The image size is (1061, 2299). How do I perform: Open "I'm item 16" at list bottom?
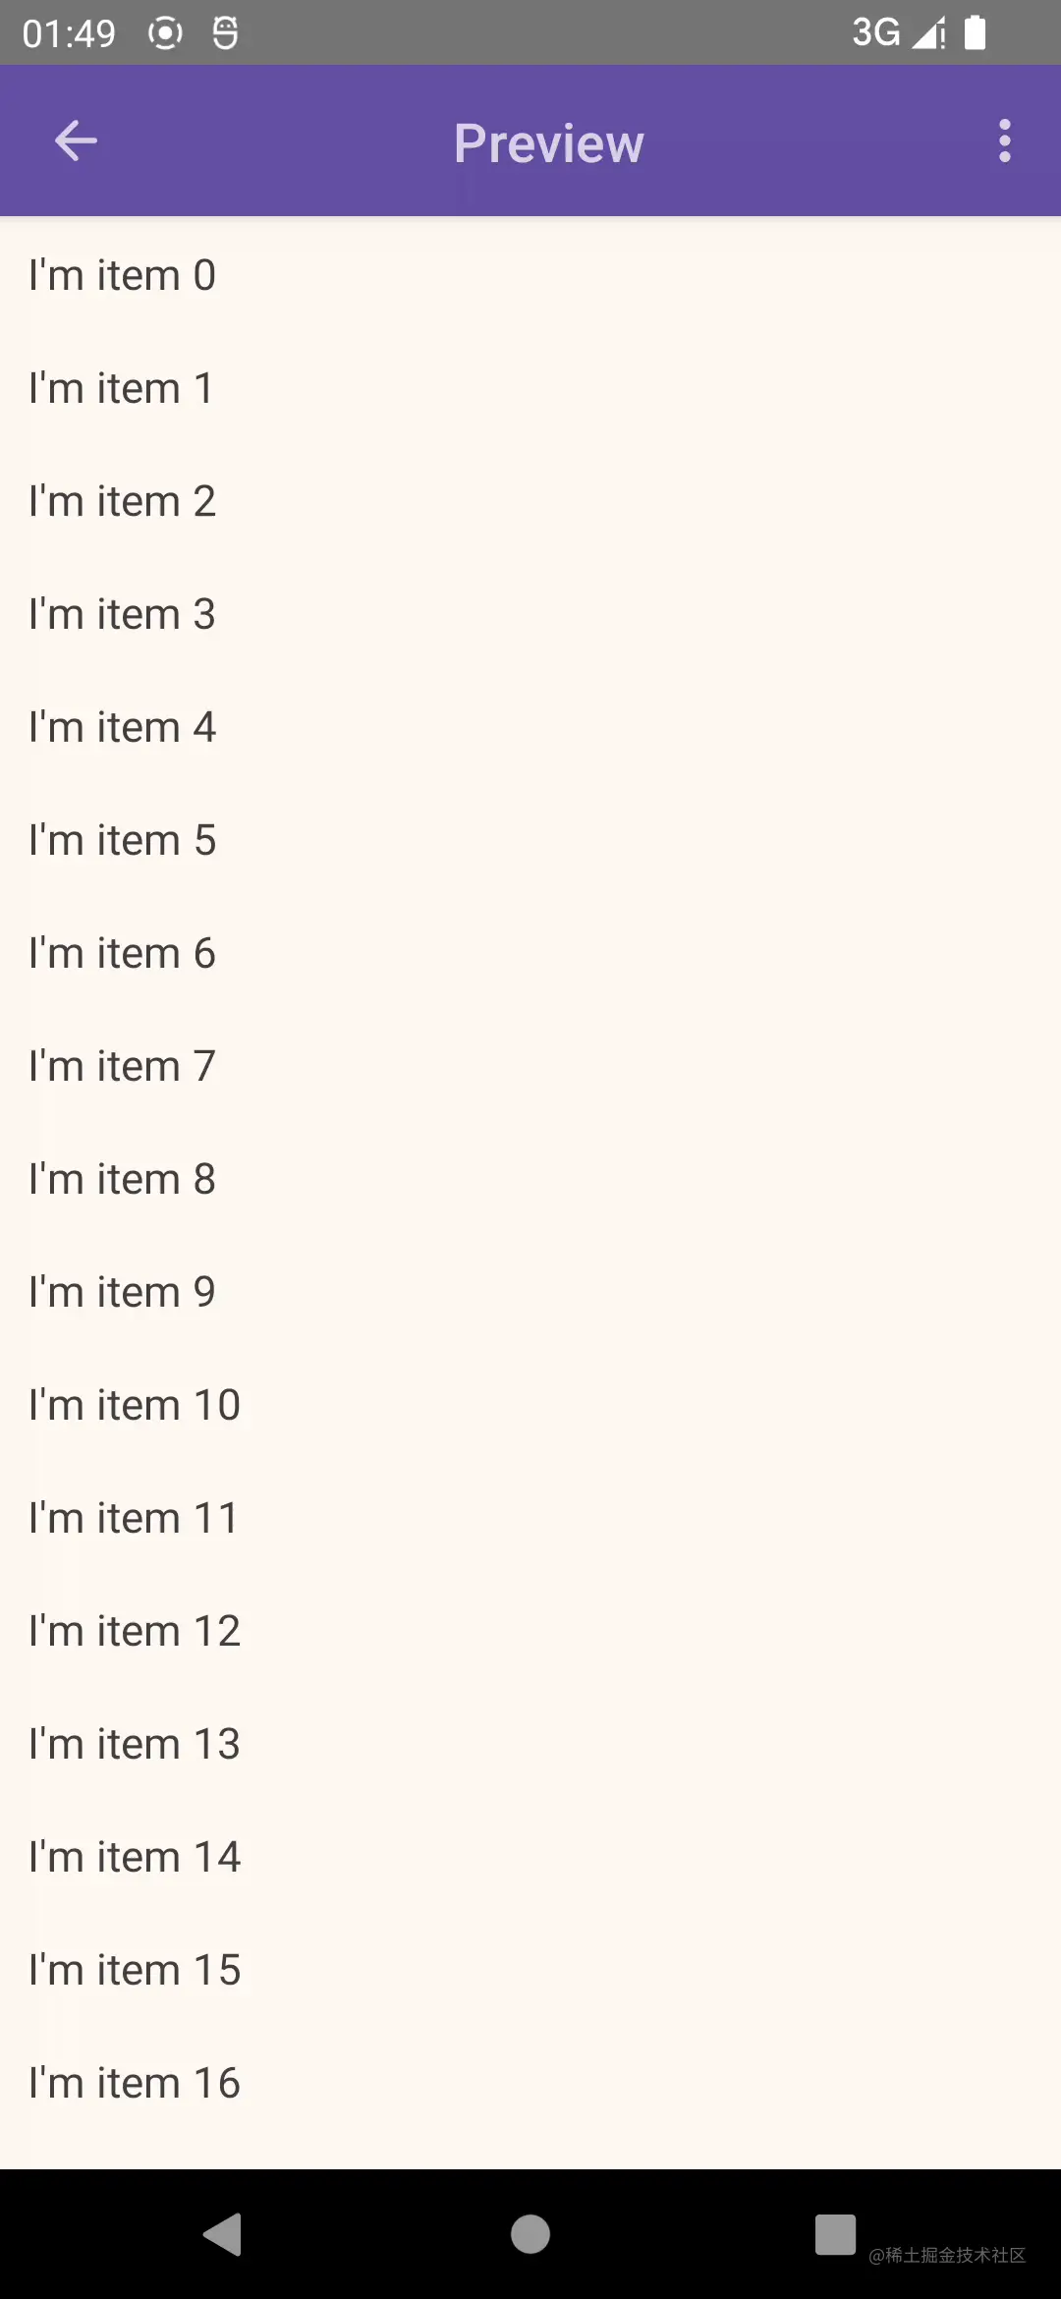(x=530, y=2083)
